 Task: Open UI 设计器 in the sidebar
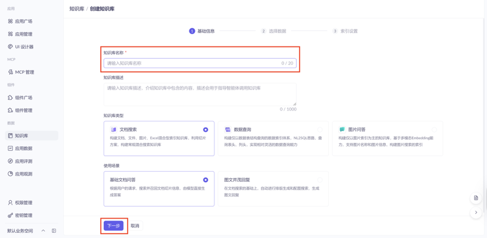tap(32, 47)
